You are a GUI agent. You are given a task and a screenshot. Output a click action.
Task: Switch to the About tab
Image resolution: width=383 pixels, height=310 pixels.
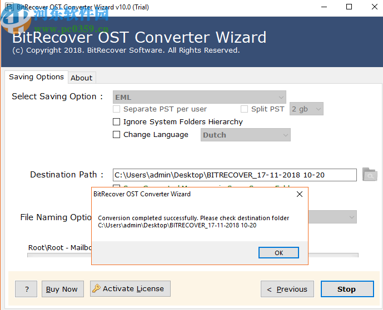[82, 78]
